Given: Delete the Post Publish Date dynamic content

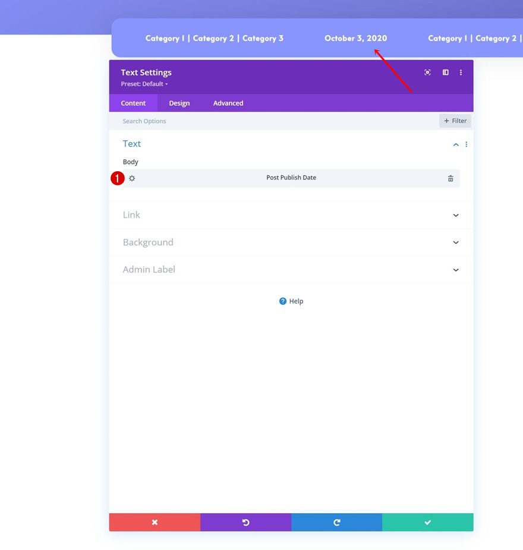Looking at the screenshot, I should (x=450, y=178).
